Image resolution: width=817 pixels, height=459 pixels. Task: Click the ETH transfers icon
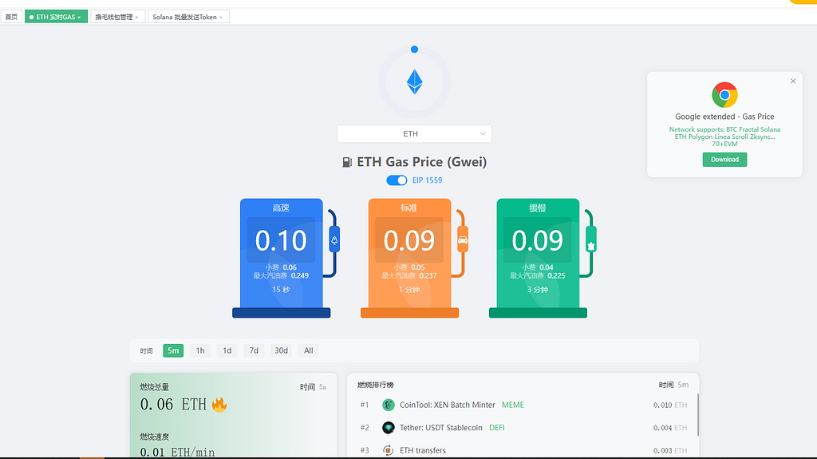389,450
